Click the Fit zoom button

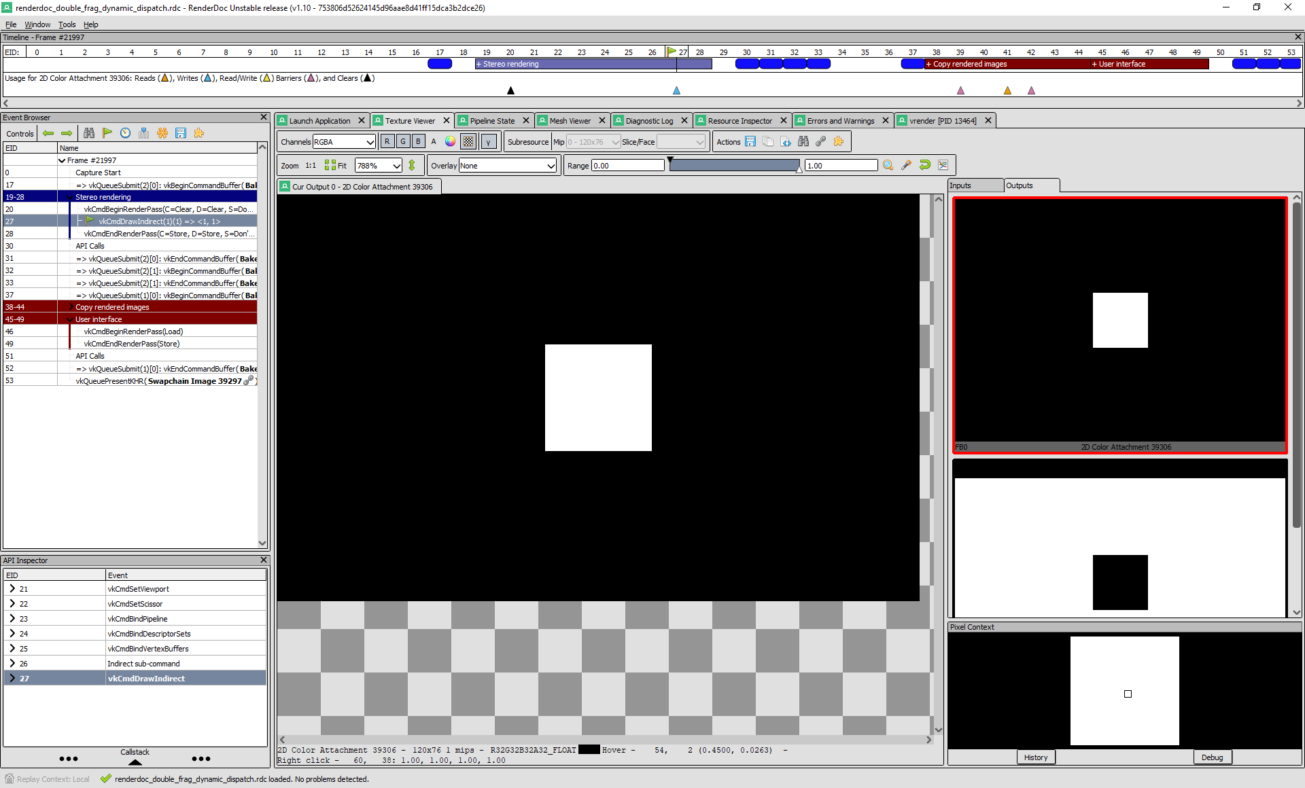point(336,166)
